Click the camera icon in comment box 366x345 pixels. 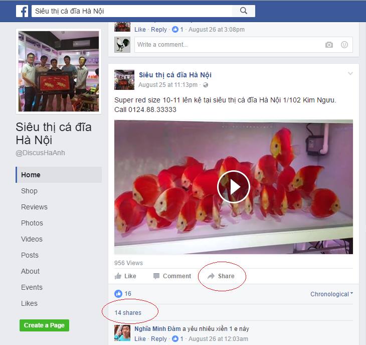[x=329, y=45]
